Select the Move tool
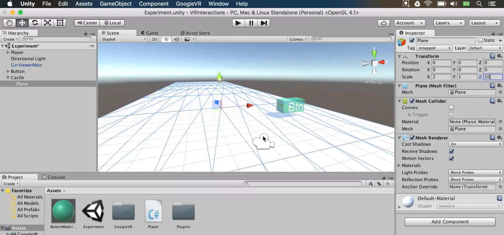Image resolution: width=504 pixels, height=235 pixels. [x=22, y=23]
